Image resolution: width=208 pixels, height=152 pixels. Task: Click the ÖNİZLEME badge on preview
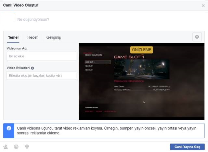pos(142,50)
